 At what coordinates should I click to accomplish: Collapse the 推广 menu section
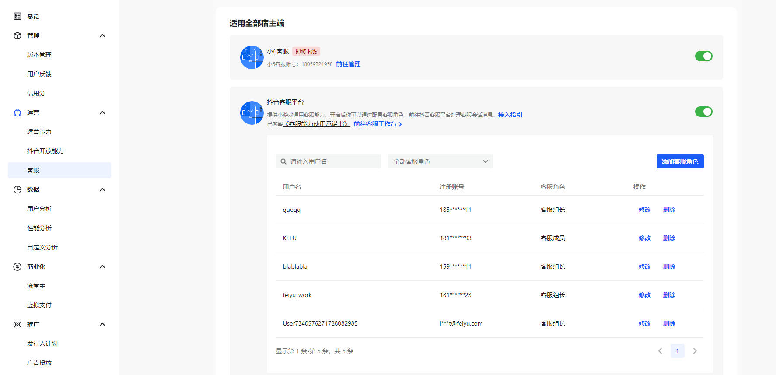click(x=102, y=324)
